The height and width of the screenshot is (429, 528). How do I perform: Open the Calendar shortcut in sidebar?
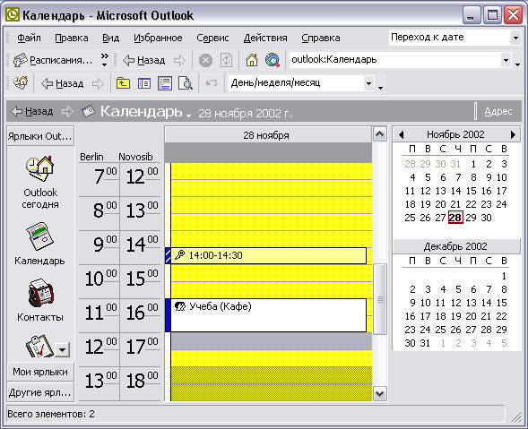tap(39, 236)
